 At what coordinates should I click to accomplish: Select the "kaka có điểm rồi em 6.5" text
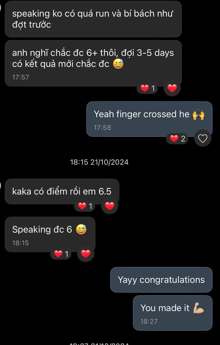(x=62, y=191)
